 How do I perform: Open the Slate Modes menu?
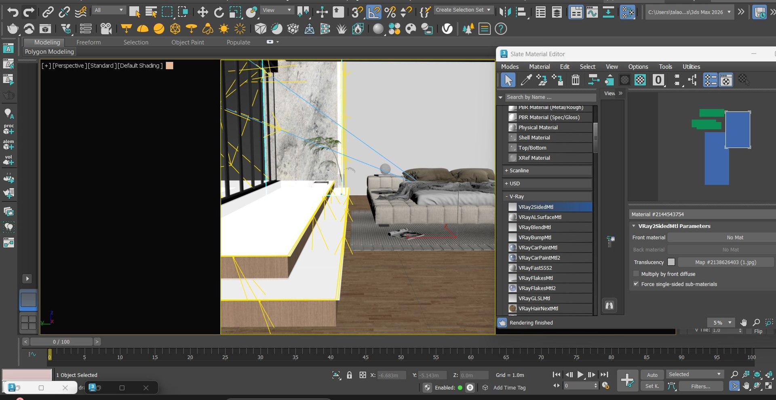point(510,67)
